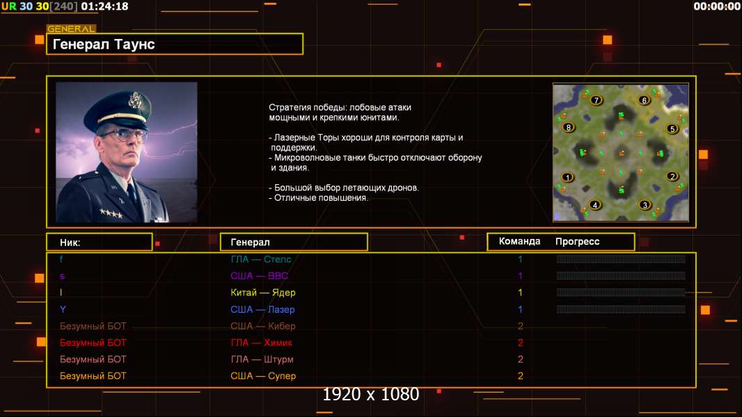
Task: Click the 'Команда' column header
Action: coord(519,241)
